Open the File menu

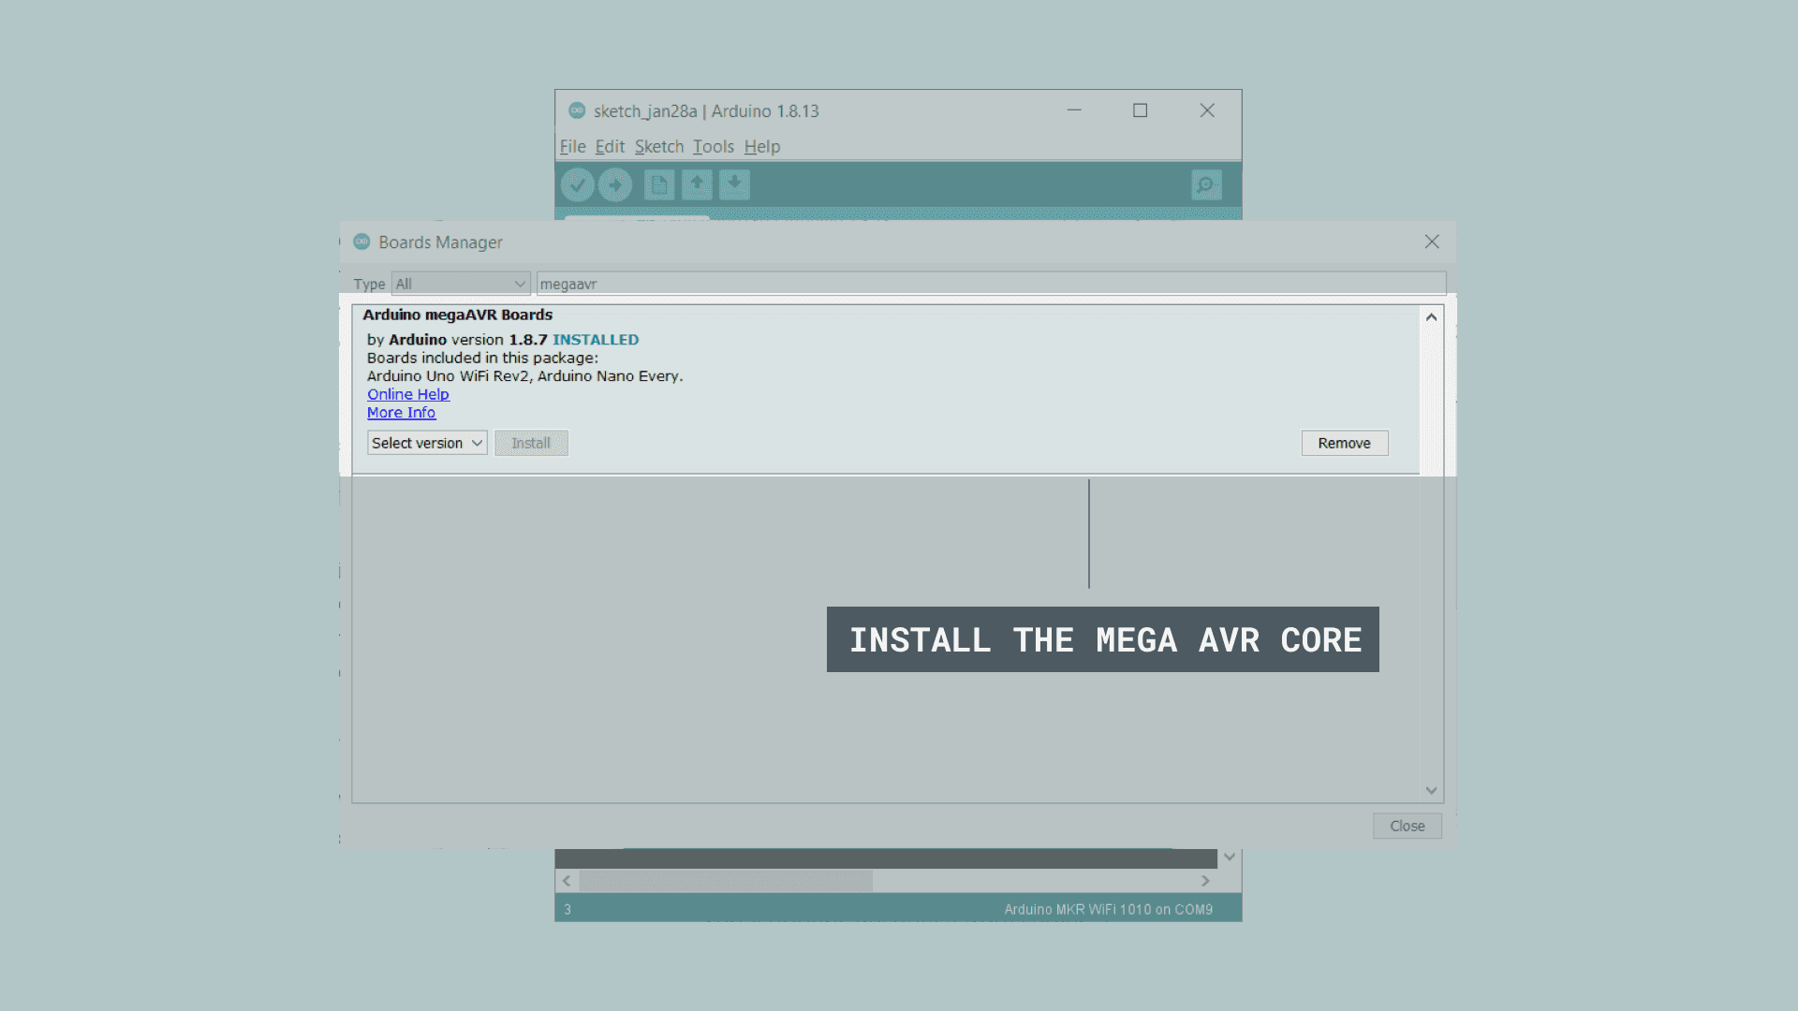(572, 147)
